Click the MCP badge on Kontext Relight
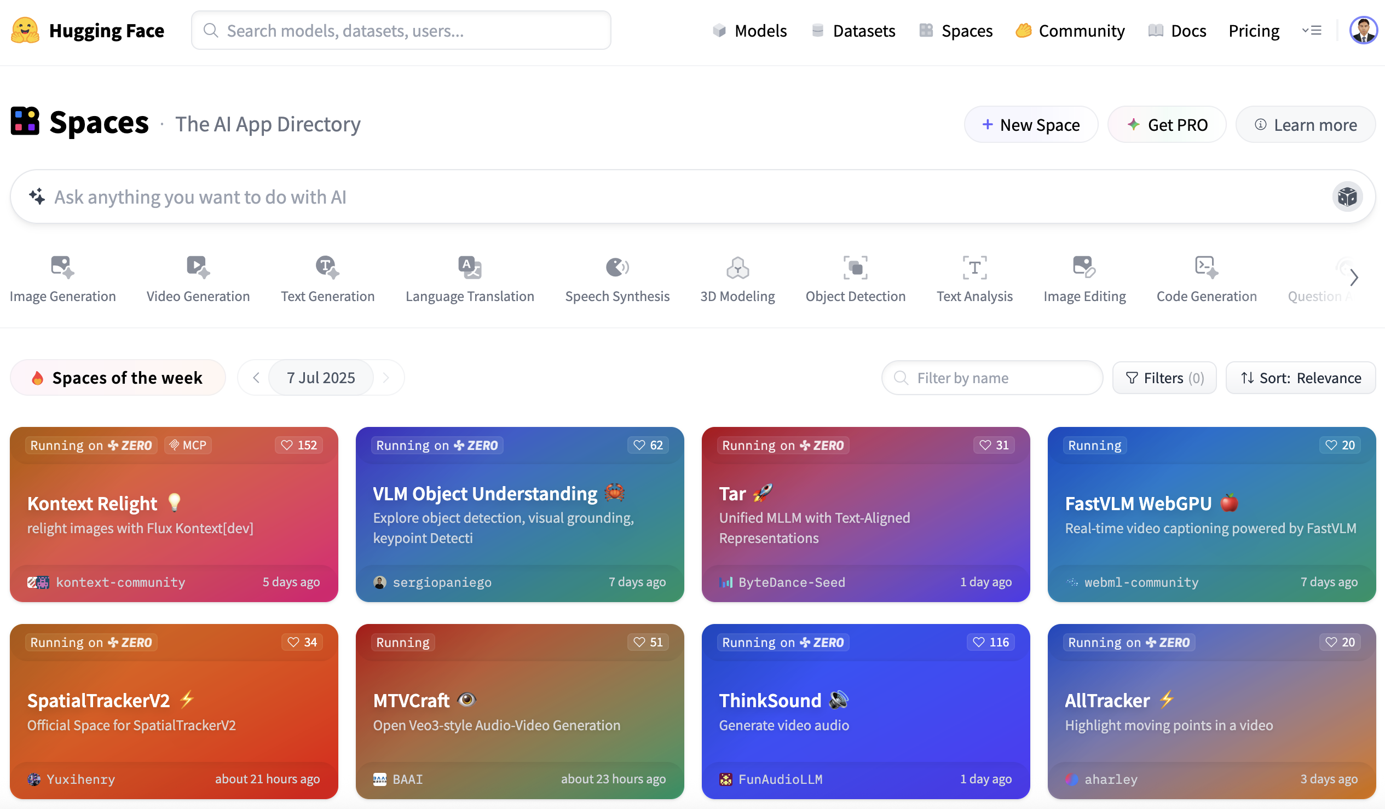 click(188, 445)
